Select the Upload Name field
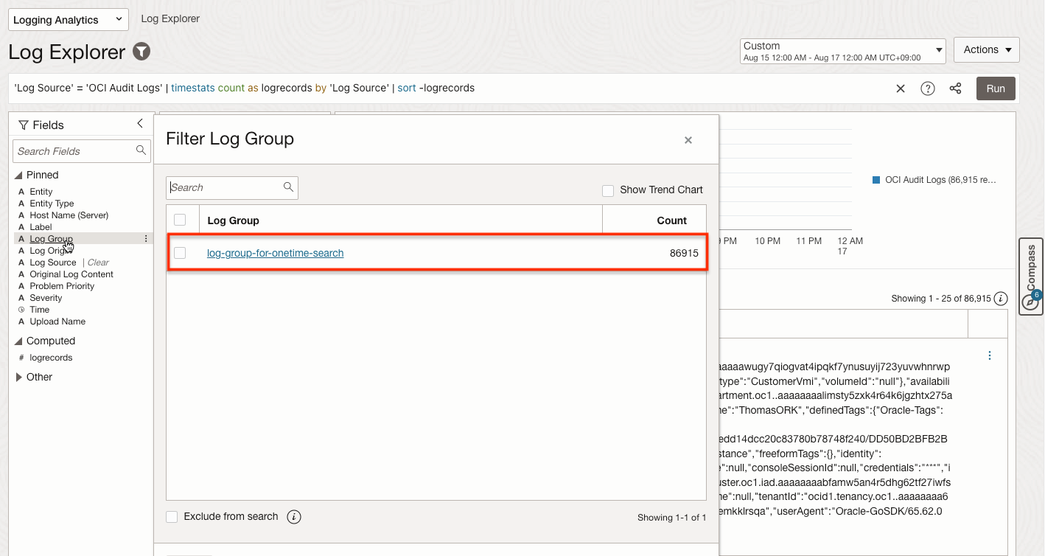The width and height of the screenshot is (1045, 556). tap(57, 322)
